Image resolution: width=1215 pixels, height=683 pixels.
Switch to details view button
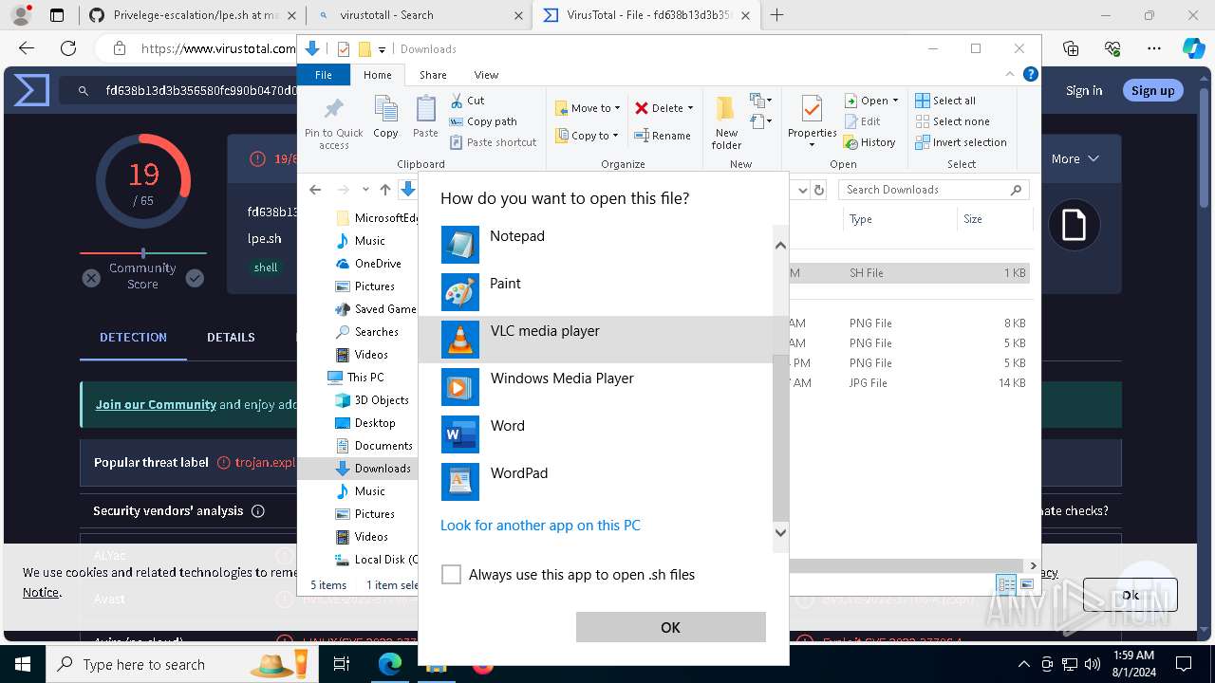click(x=1006, y=584)
